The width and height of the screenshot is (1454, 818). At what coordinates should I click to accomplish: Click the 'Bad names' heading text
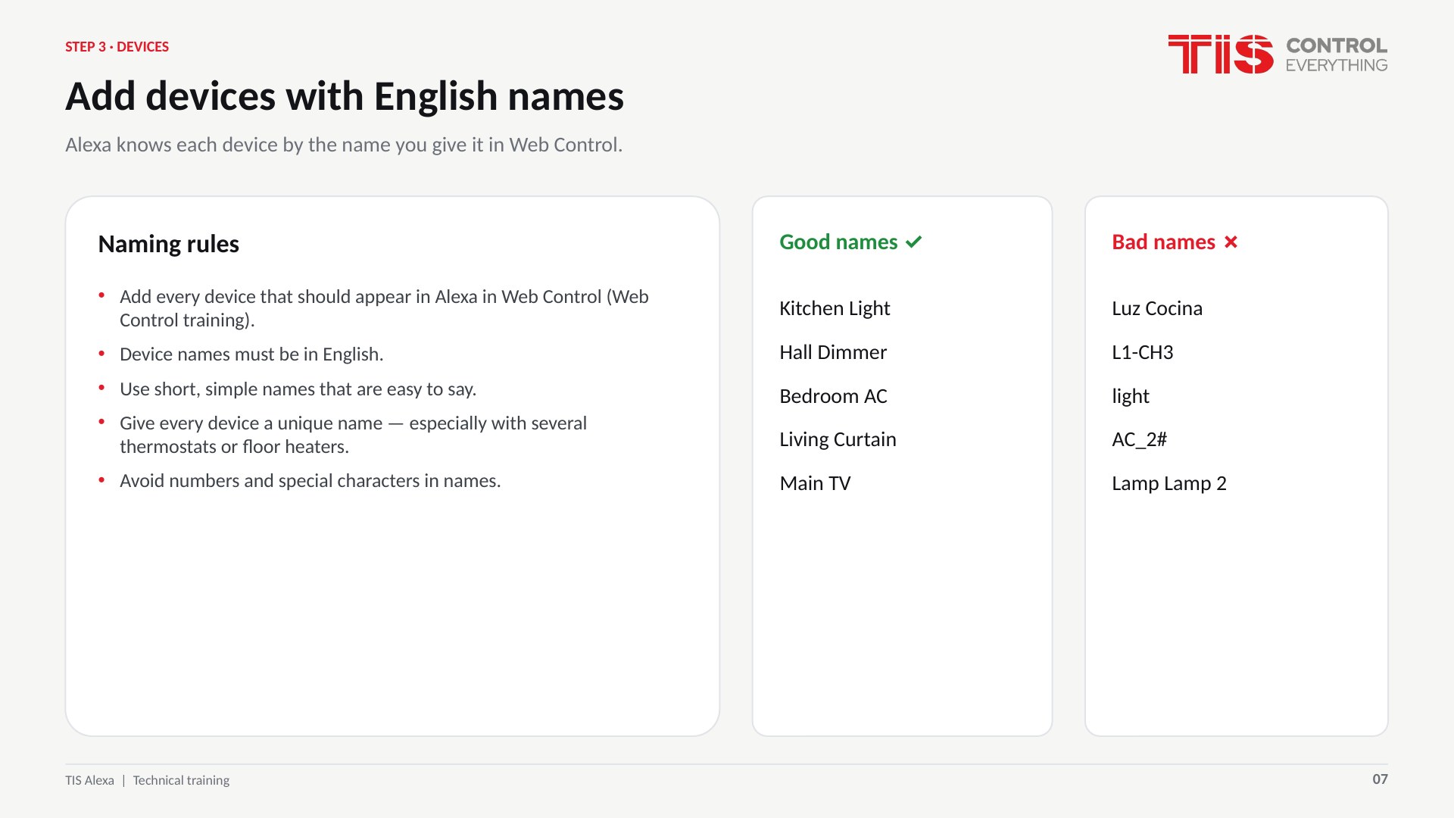pyautogui.click(x=1163, y=242)
